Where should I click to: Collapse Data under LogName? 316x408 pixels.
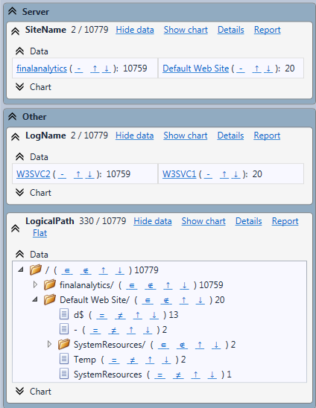pos(19,156)
